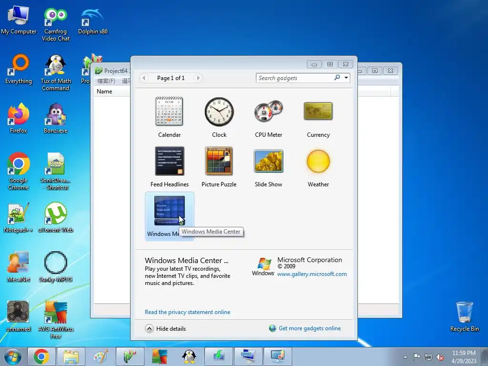488x366 pixels.
Task: Click the gadget gallery monitor taskbar icon
Action: (278, 356)
